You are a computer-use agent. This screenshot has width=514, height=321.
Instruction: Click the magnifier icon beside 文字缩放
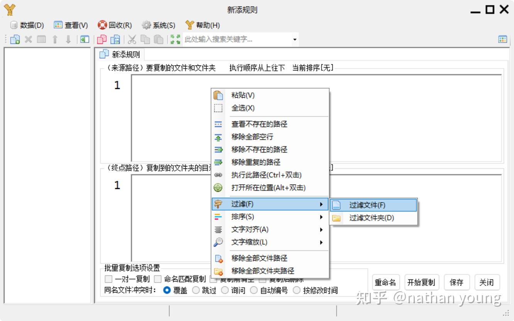[x=218, y=242]
